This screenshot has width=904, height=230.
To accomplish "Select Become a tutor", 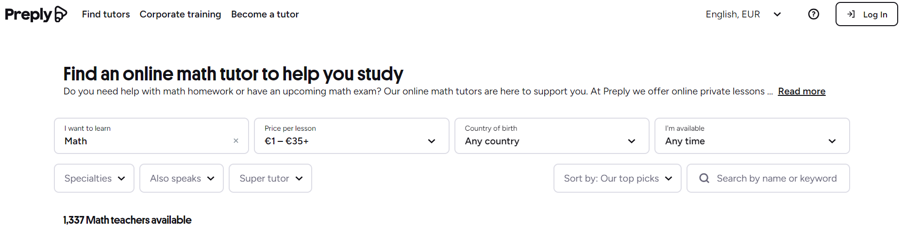I will coord(265,14).
